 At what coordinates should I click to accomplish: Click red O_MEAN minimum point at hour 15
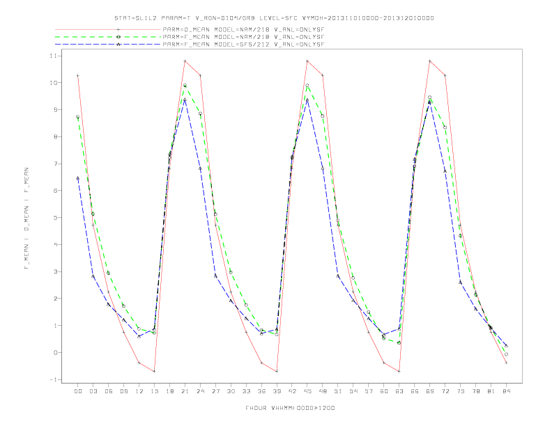[x=154, y=371]
